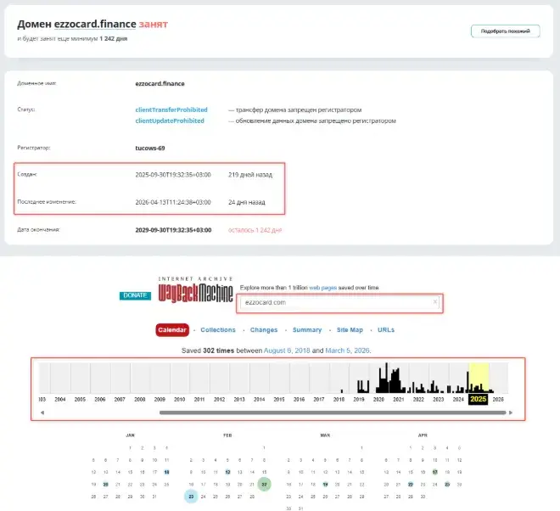Open the March 5, 2026 last capture link
The height and width of the screenshot is (511, 560).
(x=347, y=351)
